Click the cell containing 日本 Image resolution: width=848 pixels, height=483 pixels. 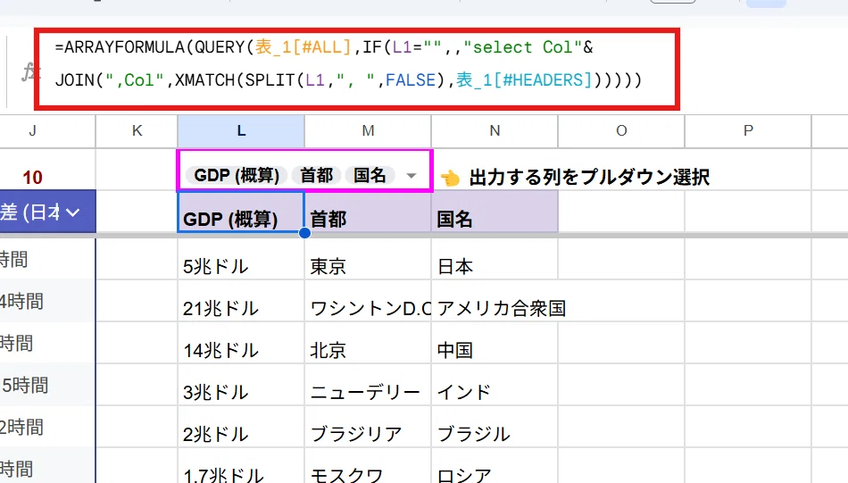495,259
